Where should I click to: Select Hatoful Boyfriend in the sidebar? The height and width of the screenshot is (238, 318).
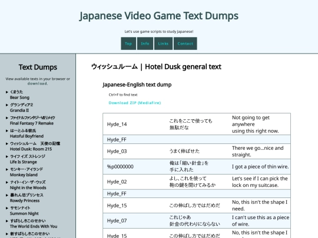pos(26,133)
